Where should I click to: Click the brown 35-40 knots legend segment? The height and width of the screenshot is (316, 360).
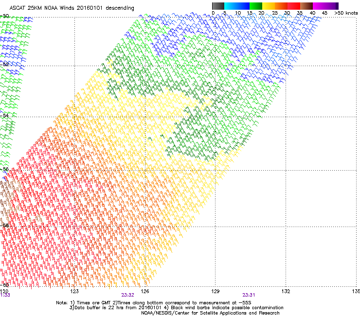pyautogui.click(x=306, y=6)
